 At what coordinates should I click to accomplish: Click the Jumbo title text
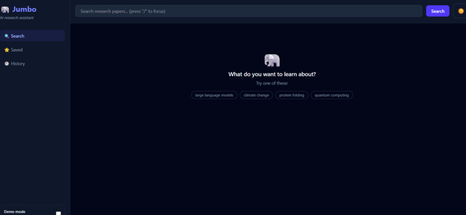click(24, 9)
